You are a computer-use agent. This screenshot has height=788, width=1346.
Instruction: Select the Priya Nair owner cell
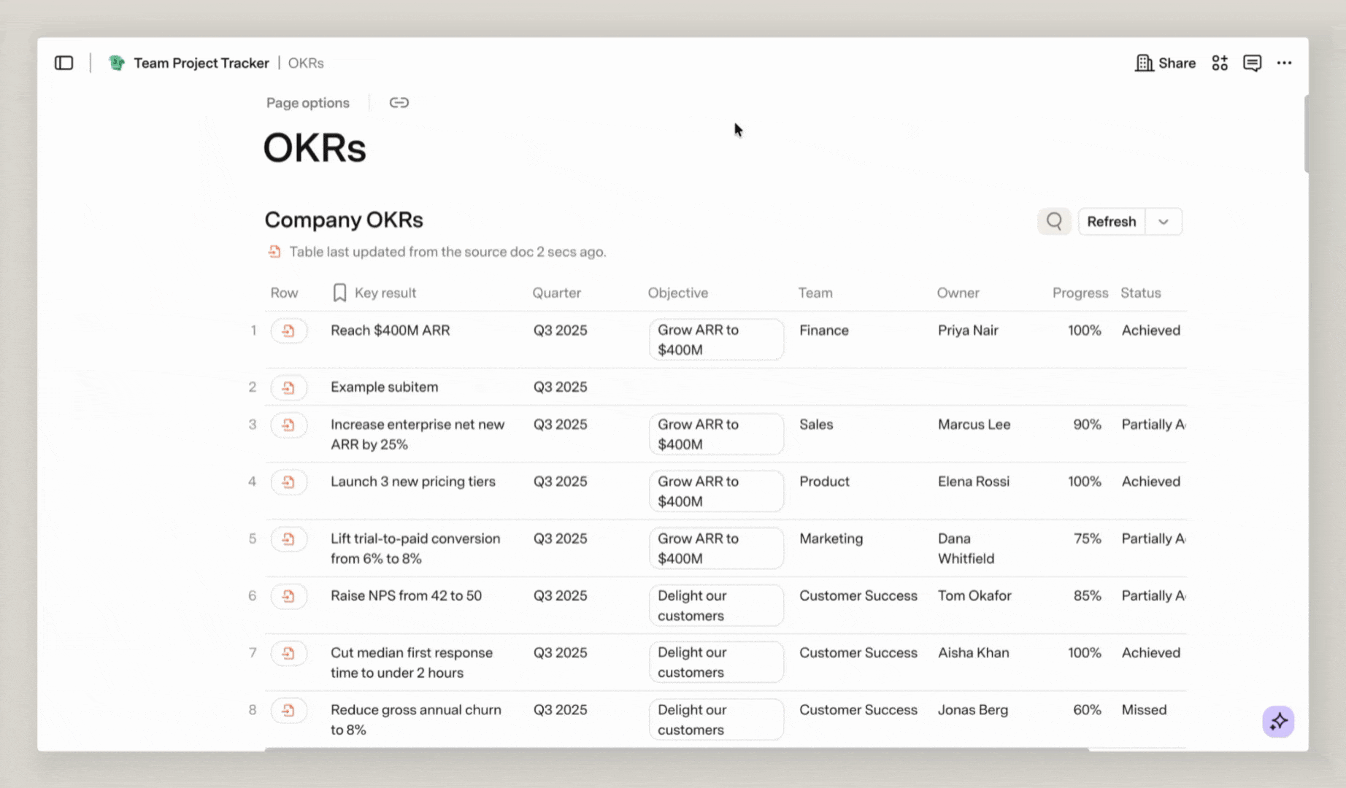point(968,331)
